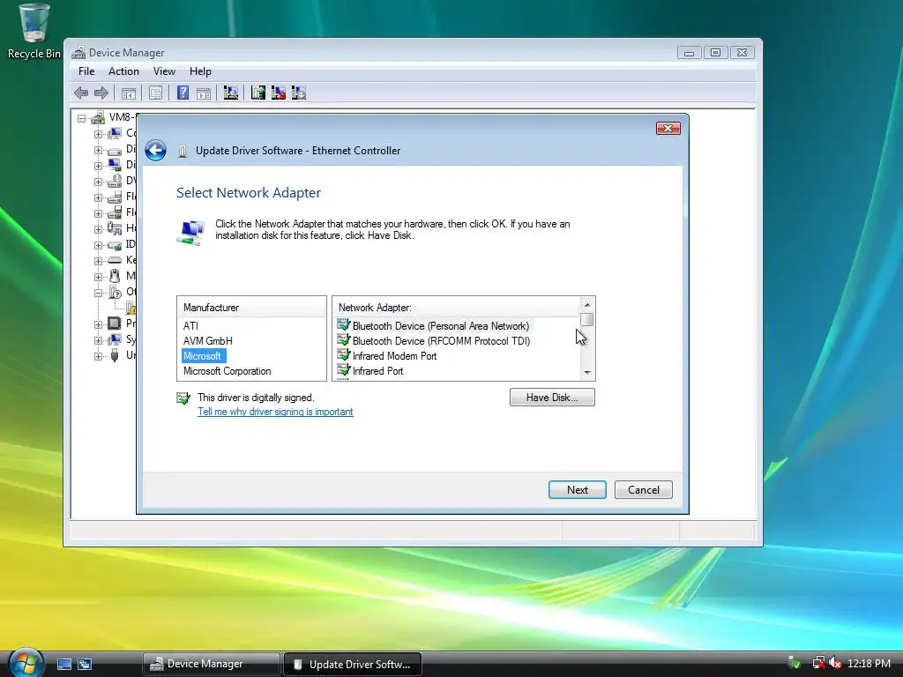903x677 pixels.
Task: Click the adapter list scrollbar thumb
Action: (586, 319)
